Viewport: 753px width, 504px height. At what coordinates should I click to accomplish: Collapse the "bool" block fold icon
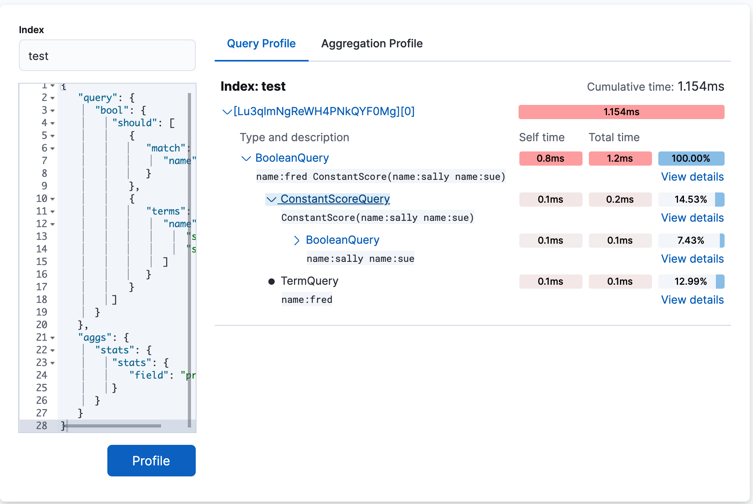52,110
